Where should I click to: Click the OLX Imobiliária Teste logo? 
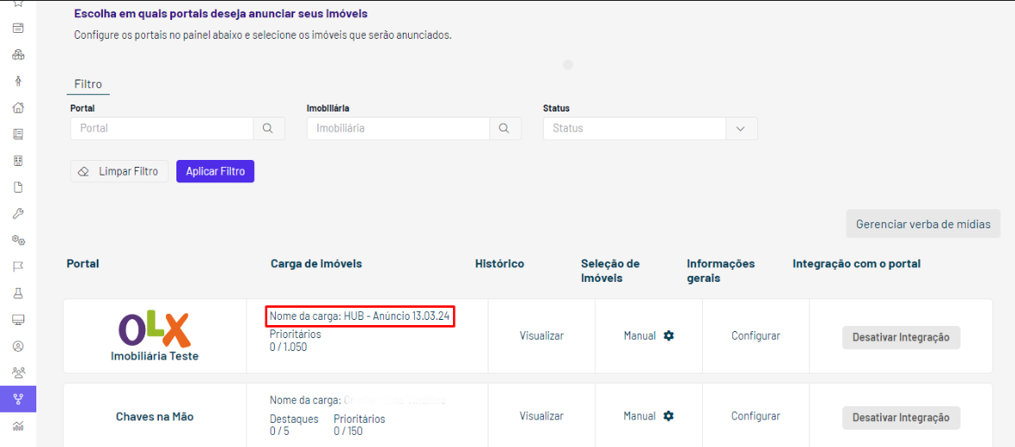(155, 337)
